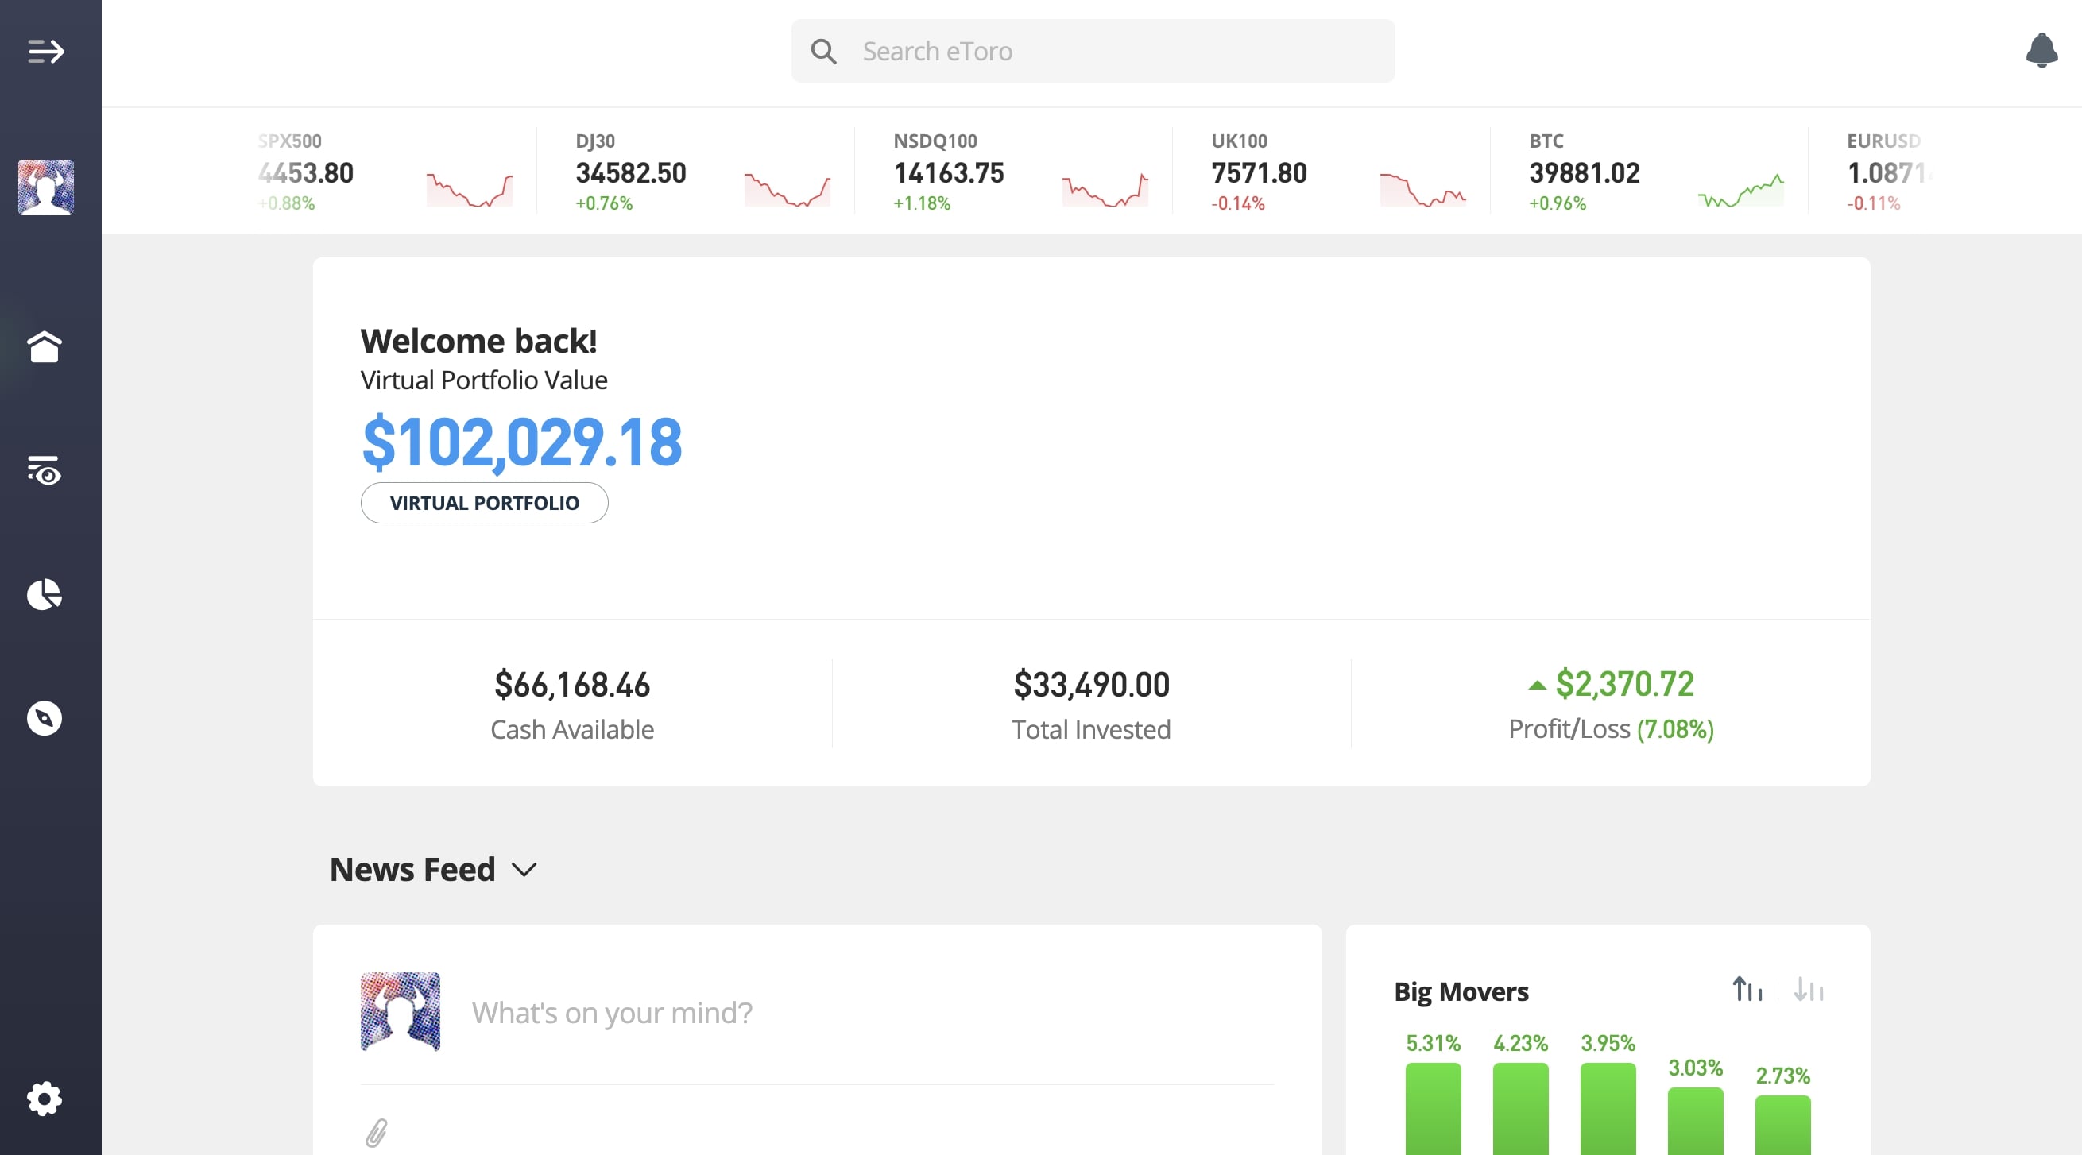2082x1155 pixels.
Task: Click the $102,029.18 portfolio value
Action: 522,442
